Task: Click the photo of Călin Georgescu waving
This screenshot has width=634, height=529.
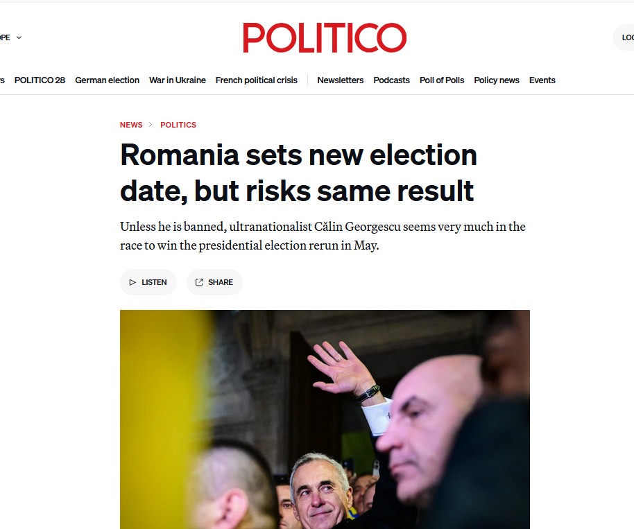Action: tap(325, 416)
